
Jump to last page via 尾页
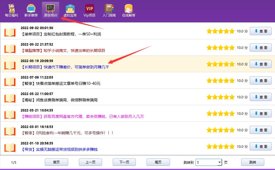[158, 162]
